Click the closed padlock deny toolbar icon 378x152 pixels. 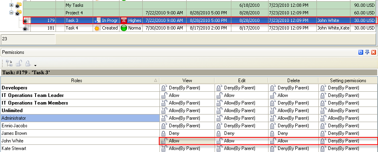pos(28,63)
